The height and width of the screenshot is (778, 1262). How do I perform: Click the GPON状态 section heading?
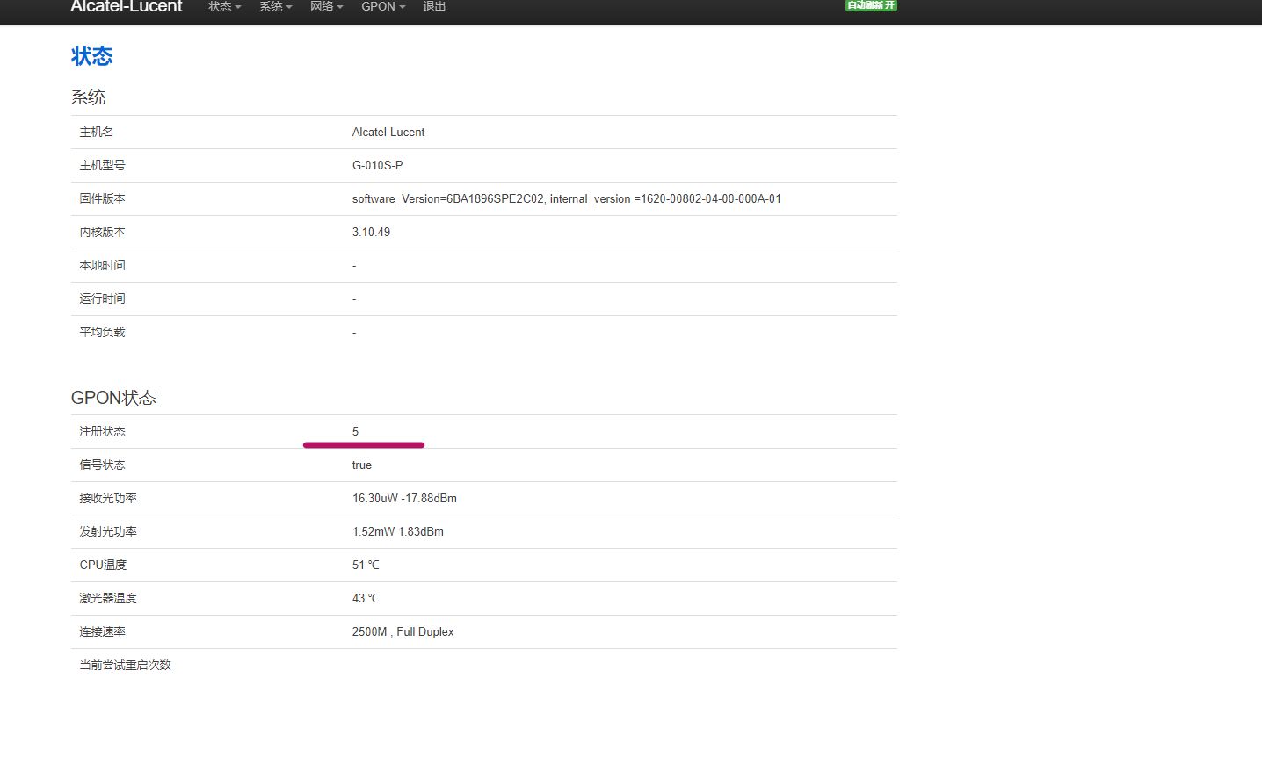click(113, 398)
